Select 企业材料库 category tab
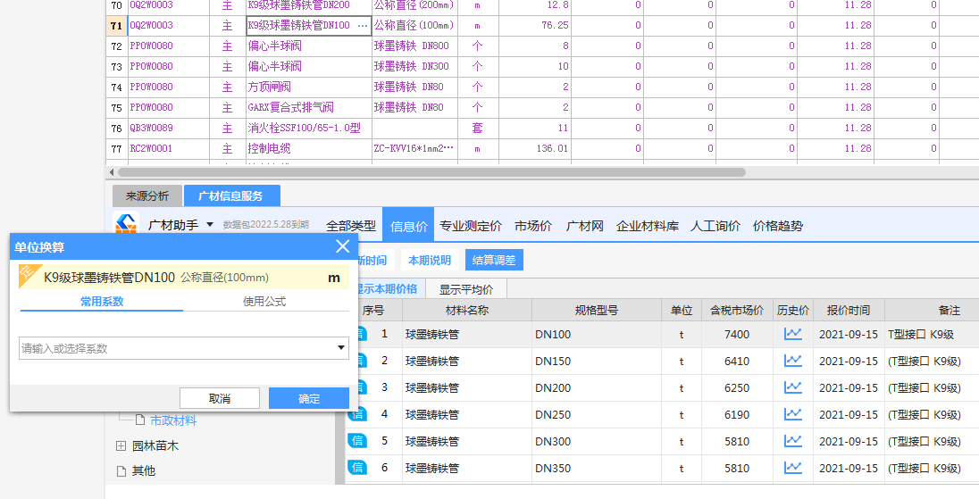Image resolution: width=979 pixels, height=499 pixels. point(648,226)
